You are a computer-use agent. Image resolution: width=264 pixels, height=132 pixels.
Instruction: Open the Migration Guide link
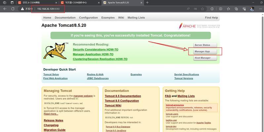55,130
